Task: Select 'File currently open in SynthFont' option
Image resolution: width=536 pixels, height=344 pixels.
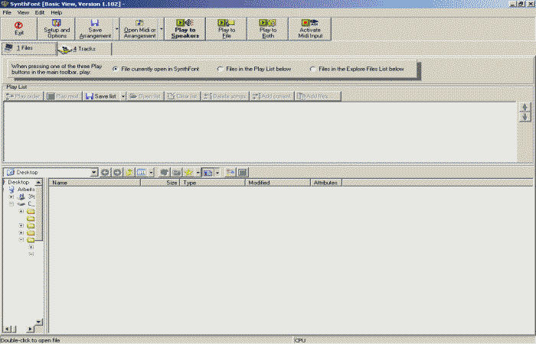Action: (116, 69)
